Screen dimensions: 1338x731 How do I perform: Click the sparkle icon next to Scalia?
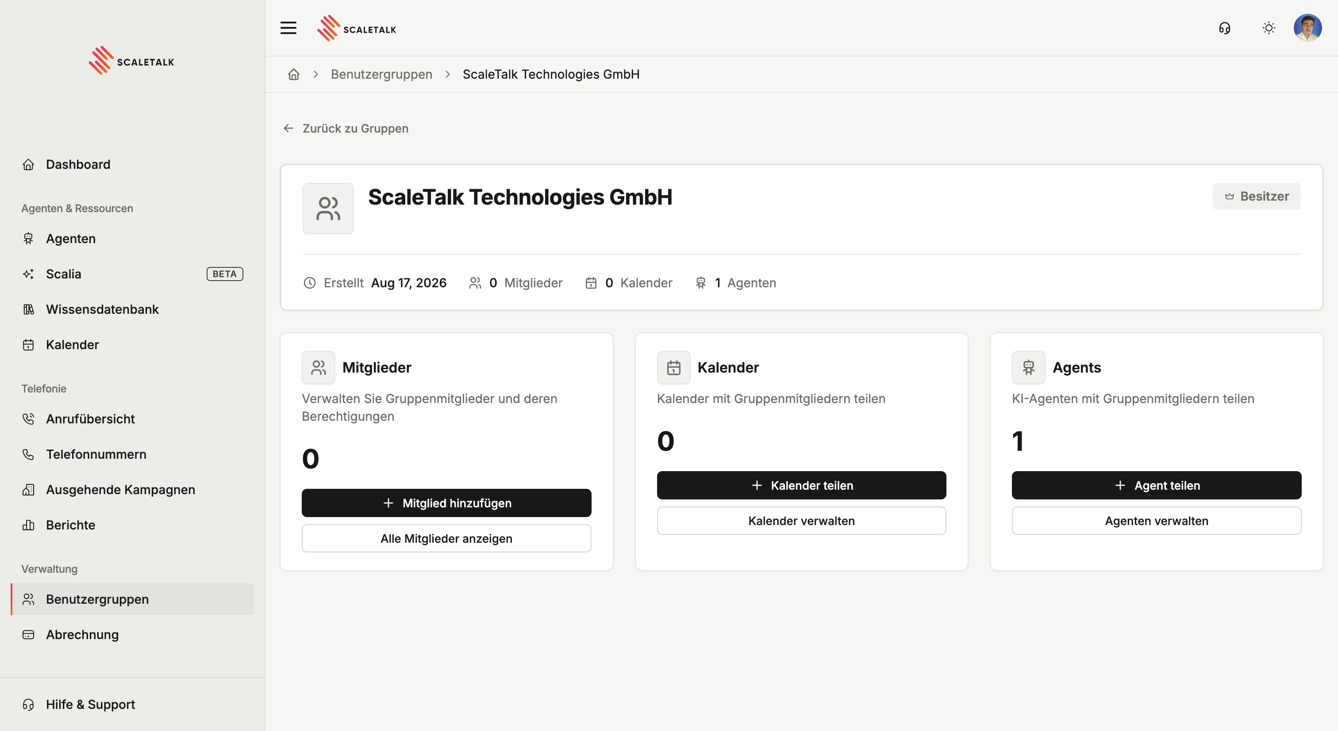(x=29, y=274)
